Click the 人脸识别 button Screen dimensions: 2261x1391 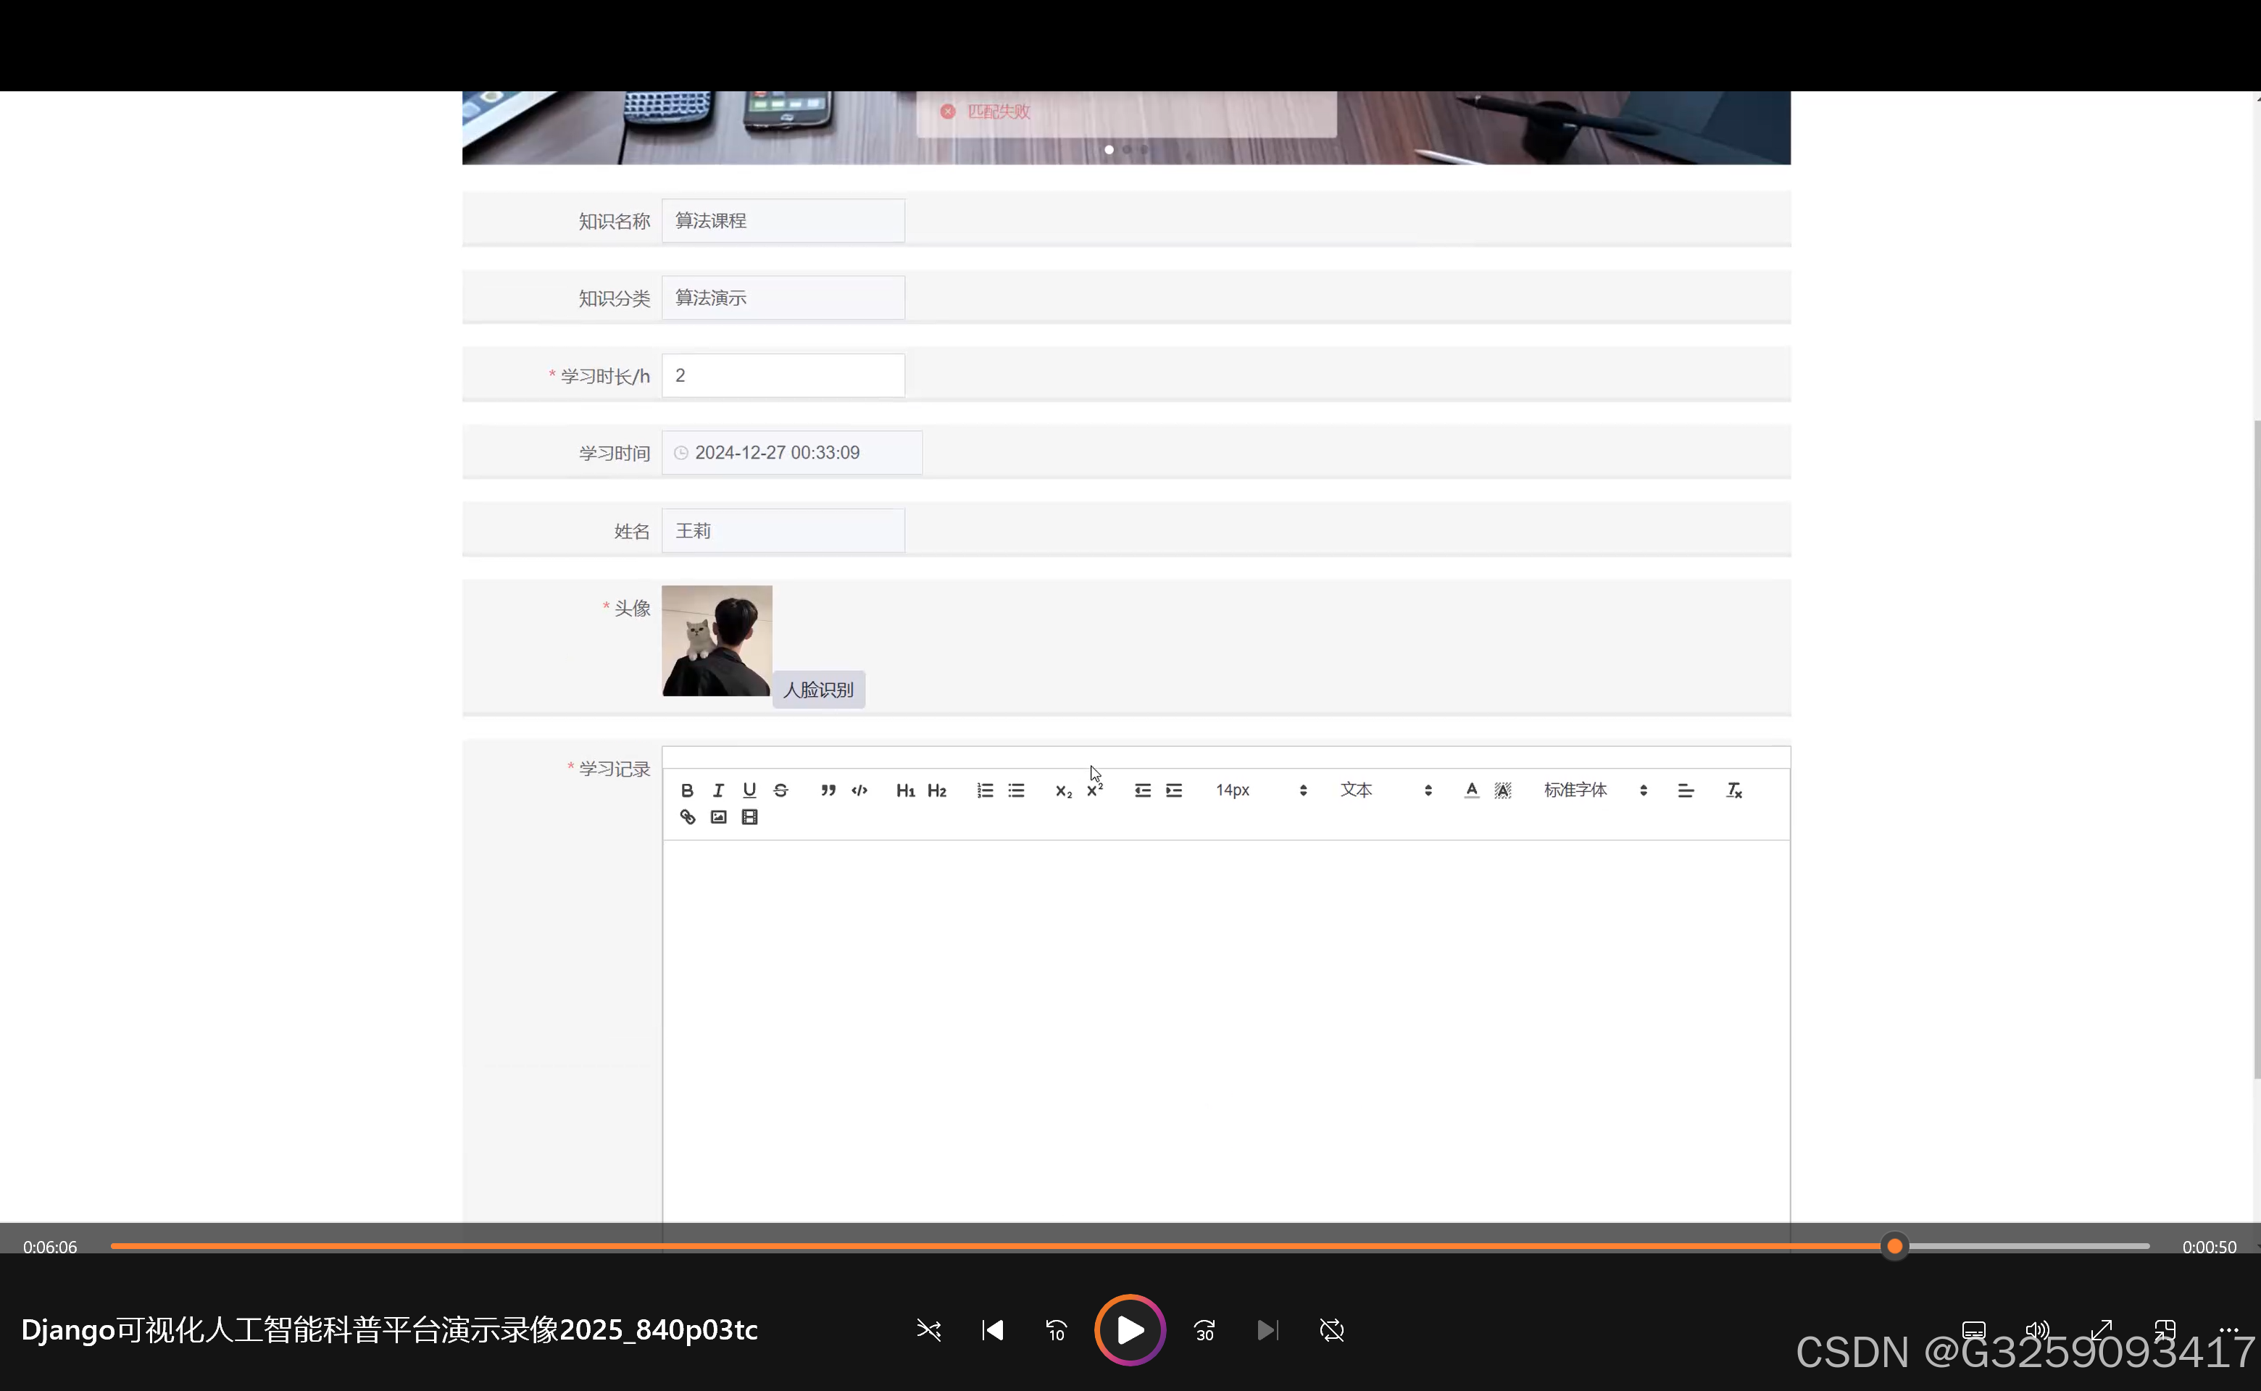click(x=818, y=689)
